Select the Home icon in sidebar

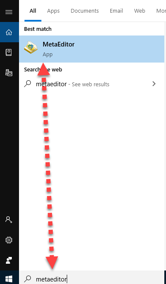[9, 32]
